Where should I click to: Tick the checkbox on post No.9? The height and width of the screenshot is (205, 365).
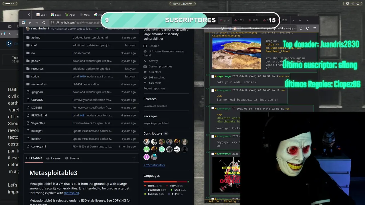tap(213, 76)
